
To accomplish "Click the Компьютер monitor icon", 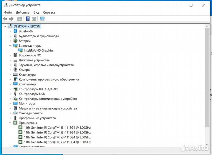I will 15,84.
